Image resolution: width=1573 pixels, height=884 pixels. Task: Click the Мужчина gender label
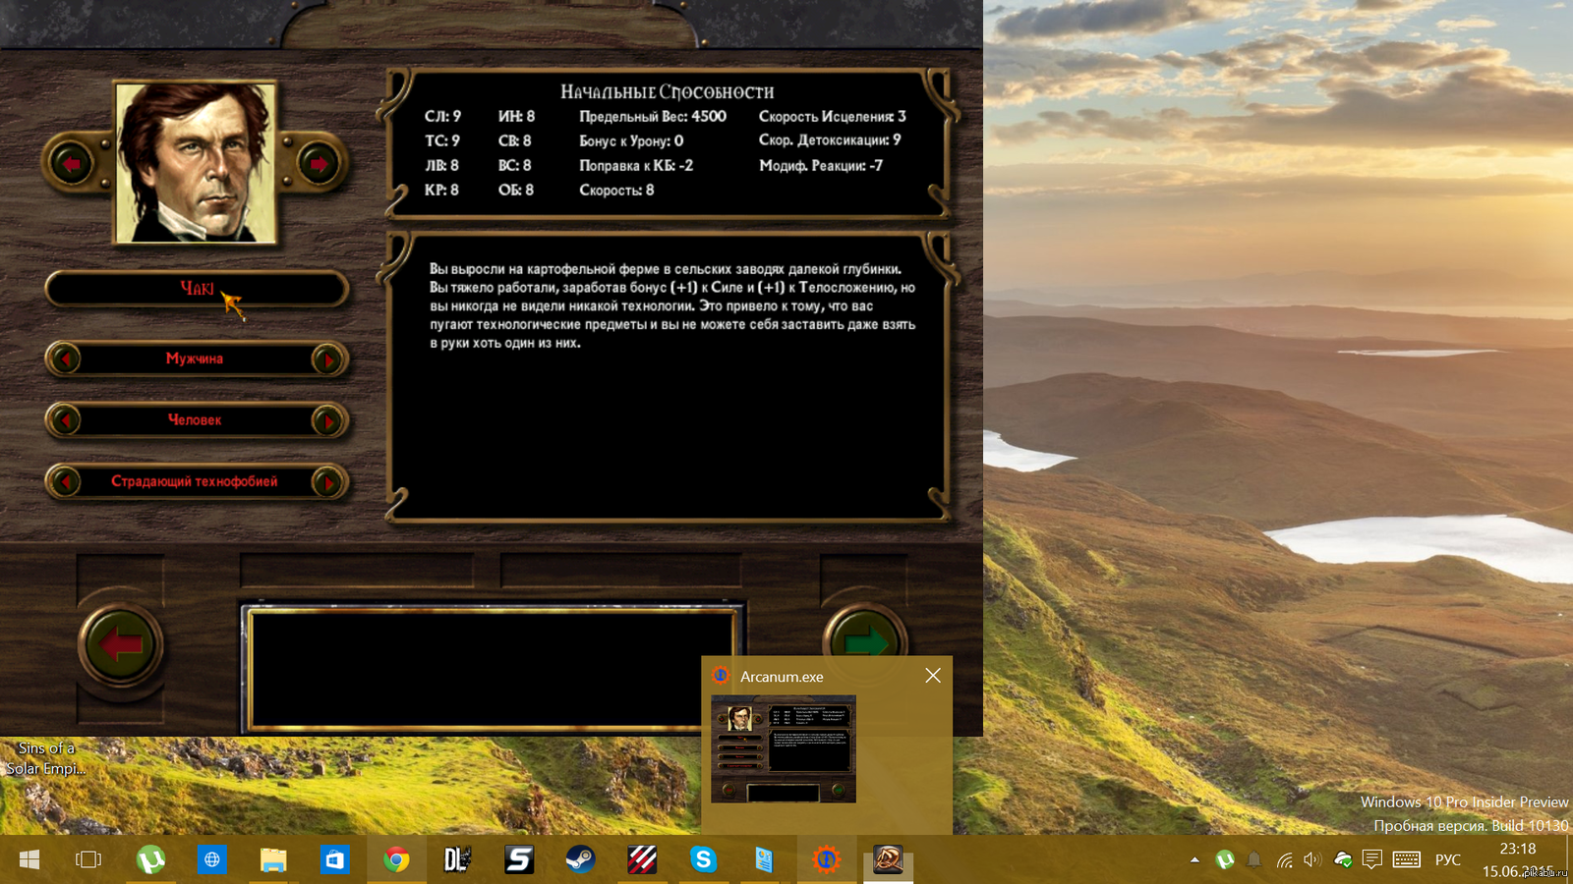pos(195,359)
